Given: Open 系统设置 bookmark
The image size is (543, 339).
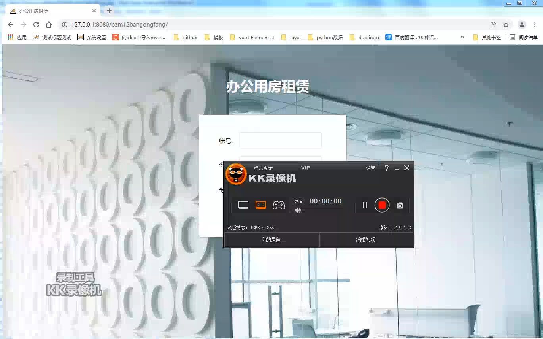Looking at the screenshot, I should pos(92,38).
